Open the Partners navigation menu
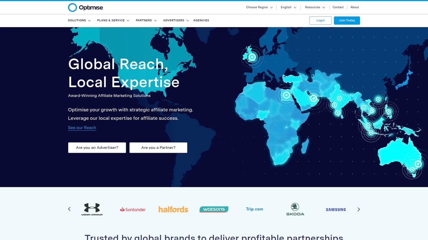Image resolution: width=428 pixels, height=240 pixels. click(x=146, y=20)
